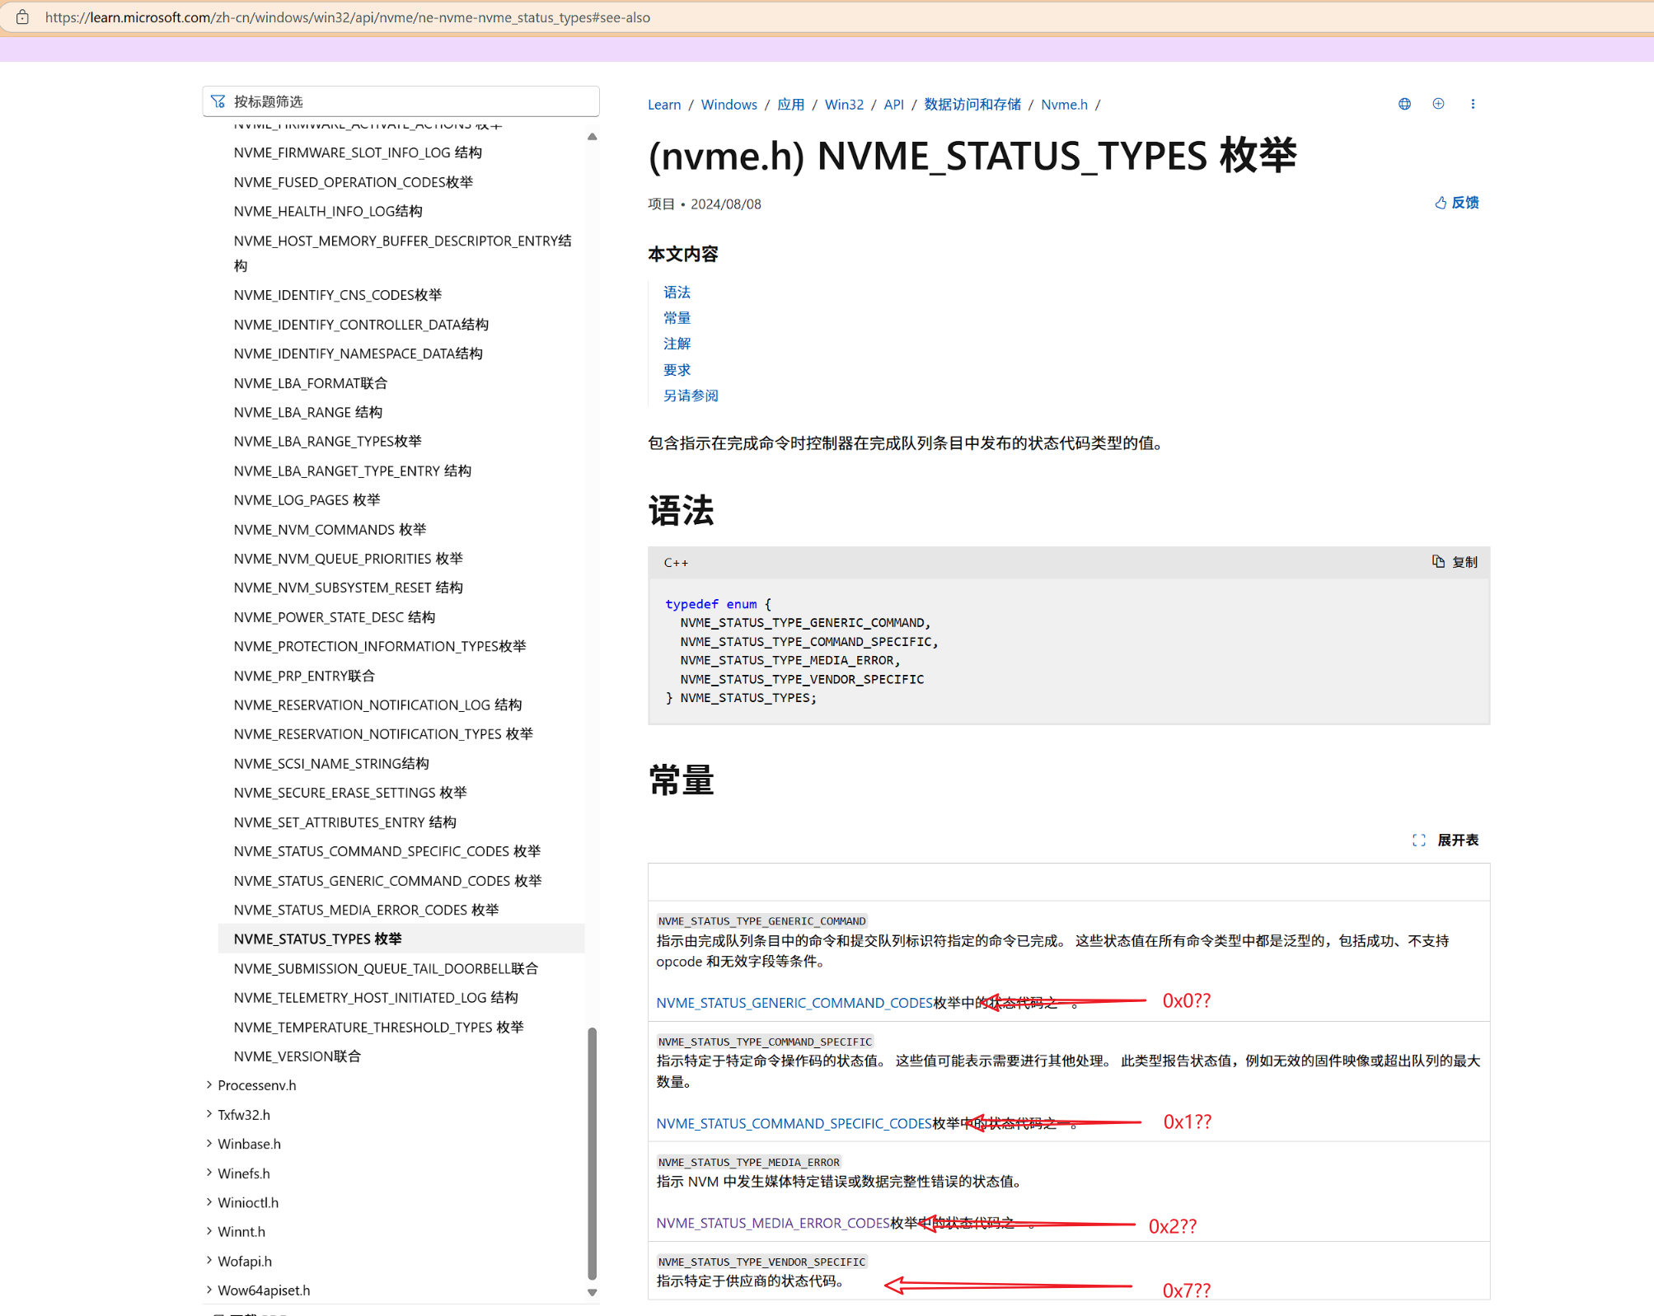Open NVME_TELEMETRY_HOST_INITIATED_LOG 结构 item
This screenshot has height=1316, width=1654.
click(376, 998)
